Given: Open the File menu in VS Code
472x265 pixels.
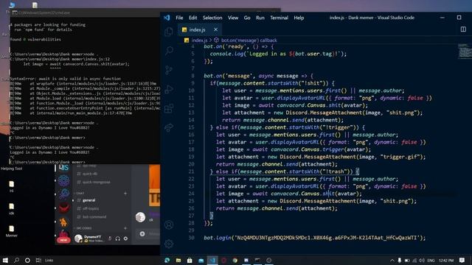Looking at the screenshot, I should [x=179, y=18].
